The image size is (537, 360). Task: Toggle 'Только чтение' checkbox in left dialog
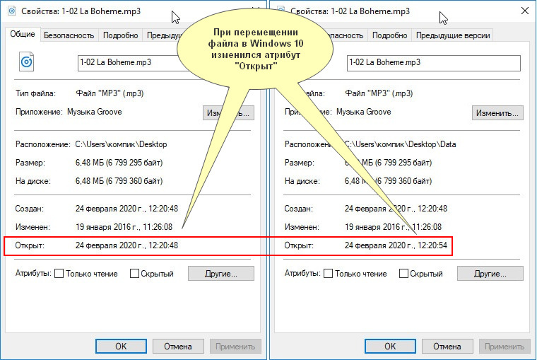point(59,274)
